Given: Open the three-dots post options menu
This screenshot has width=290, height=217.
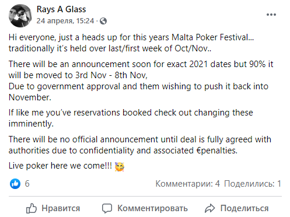Looking at the screenshot, I should tap(271, 15).
